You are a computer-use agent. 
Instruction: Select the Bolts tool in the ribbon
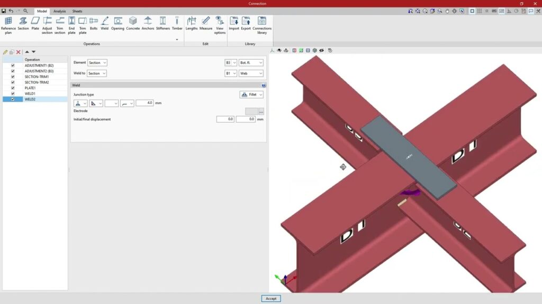(93, 23)
